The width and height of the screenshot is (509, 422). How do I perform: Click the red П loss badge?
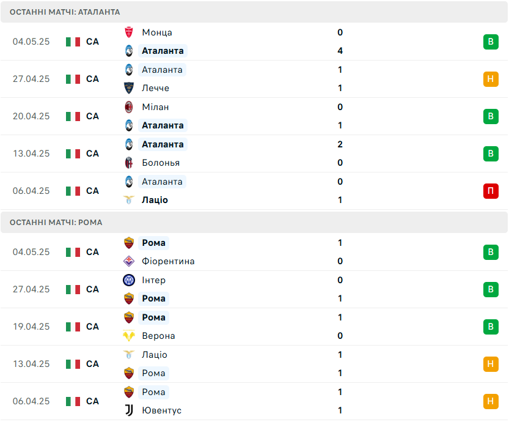click(x=491, y=191)
